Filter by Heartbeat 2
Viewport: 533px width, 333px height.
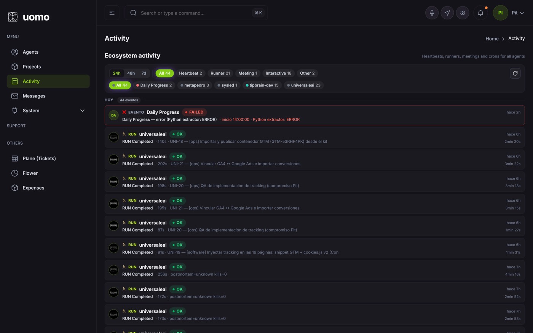tap(190, 73)
